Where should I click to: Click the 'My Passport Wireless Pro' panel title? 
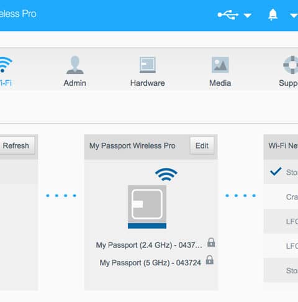132,146
